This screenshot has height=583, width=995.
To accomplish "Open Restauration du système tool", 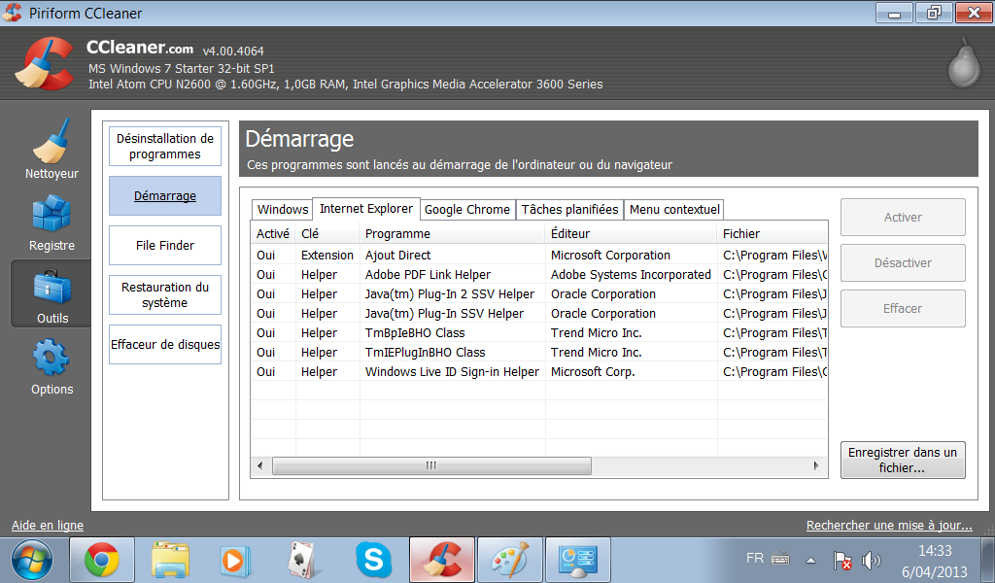I will [x=165, y=295].
